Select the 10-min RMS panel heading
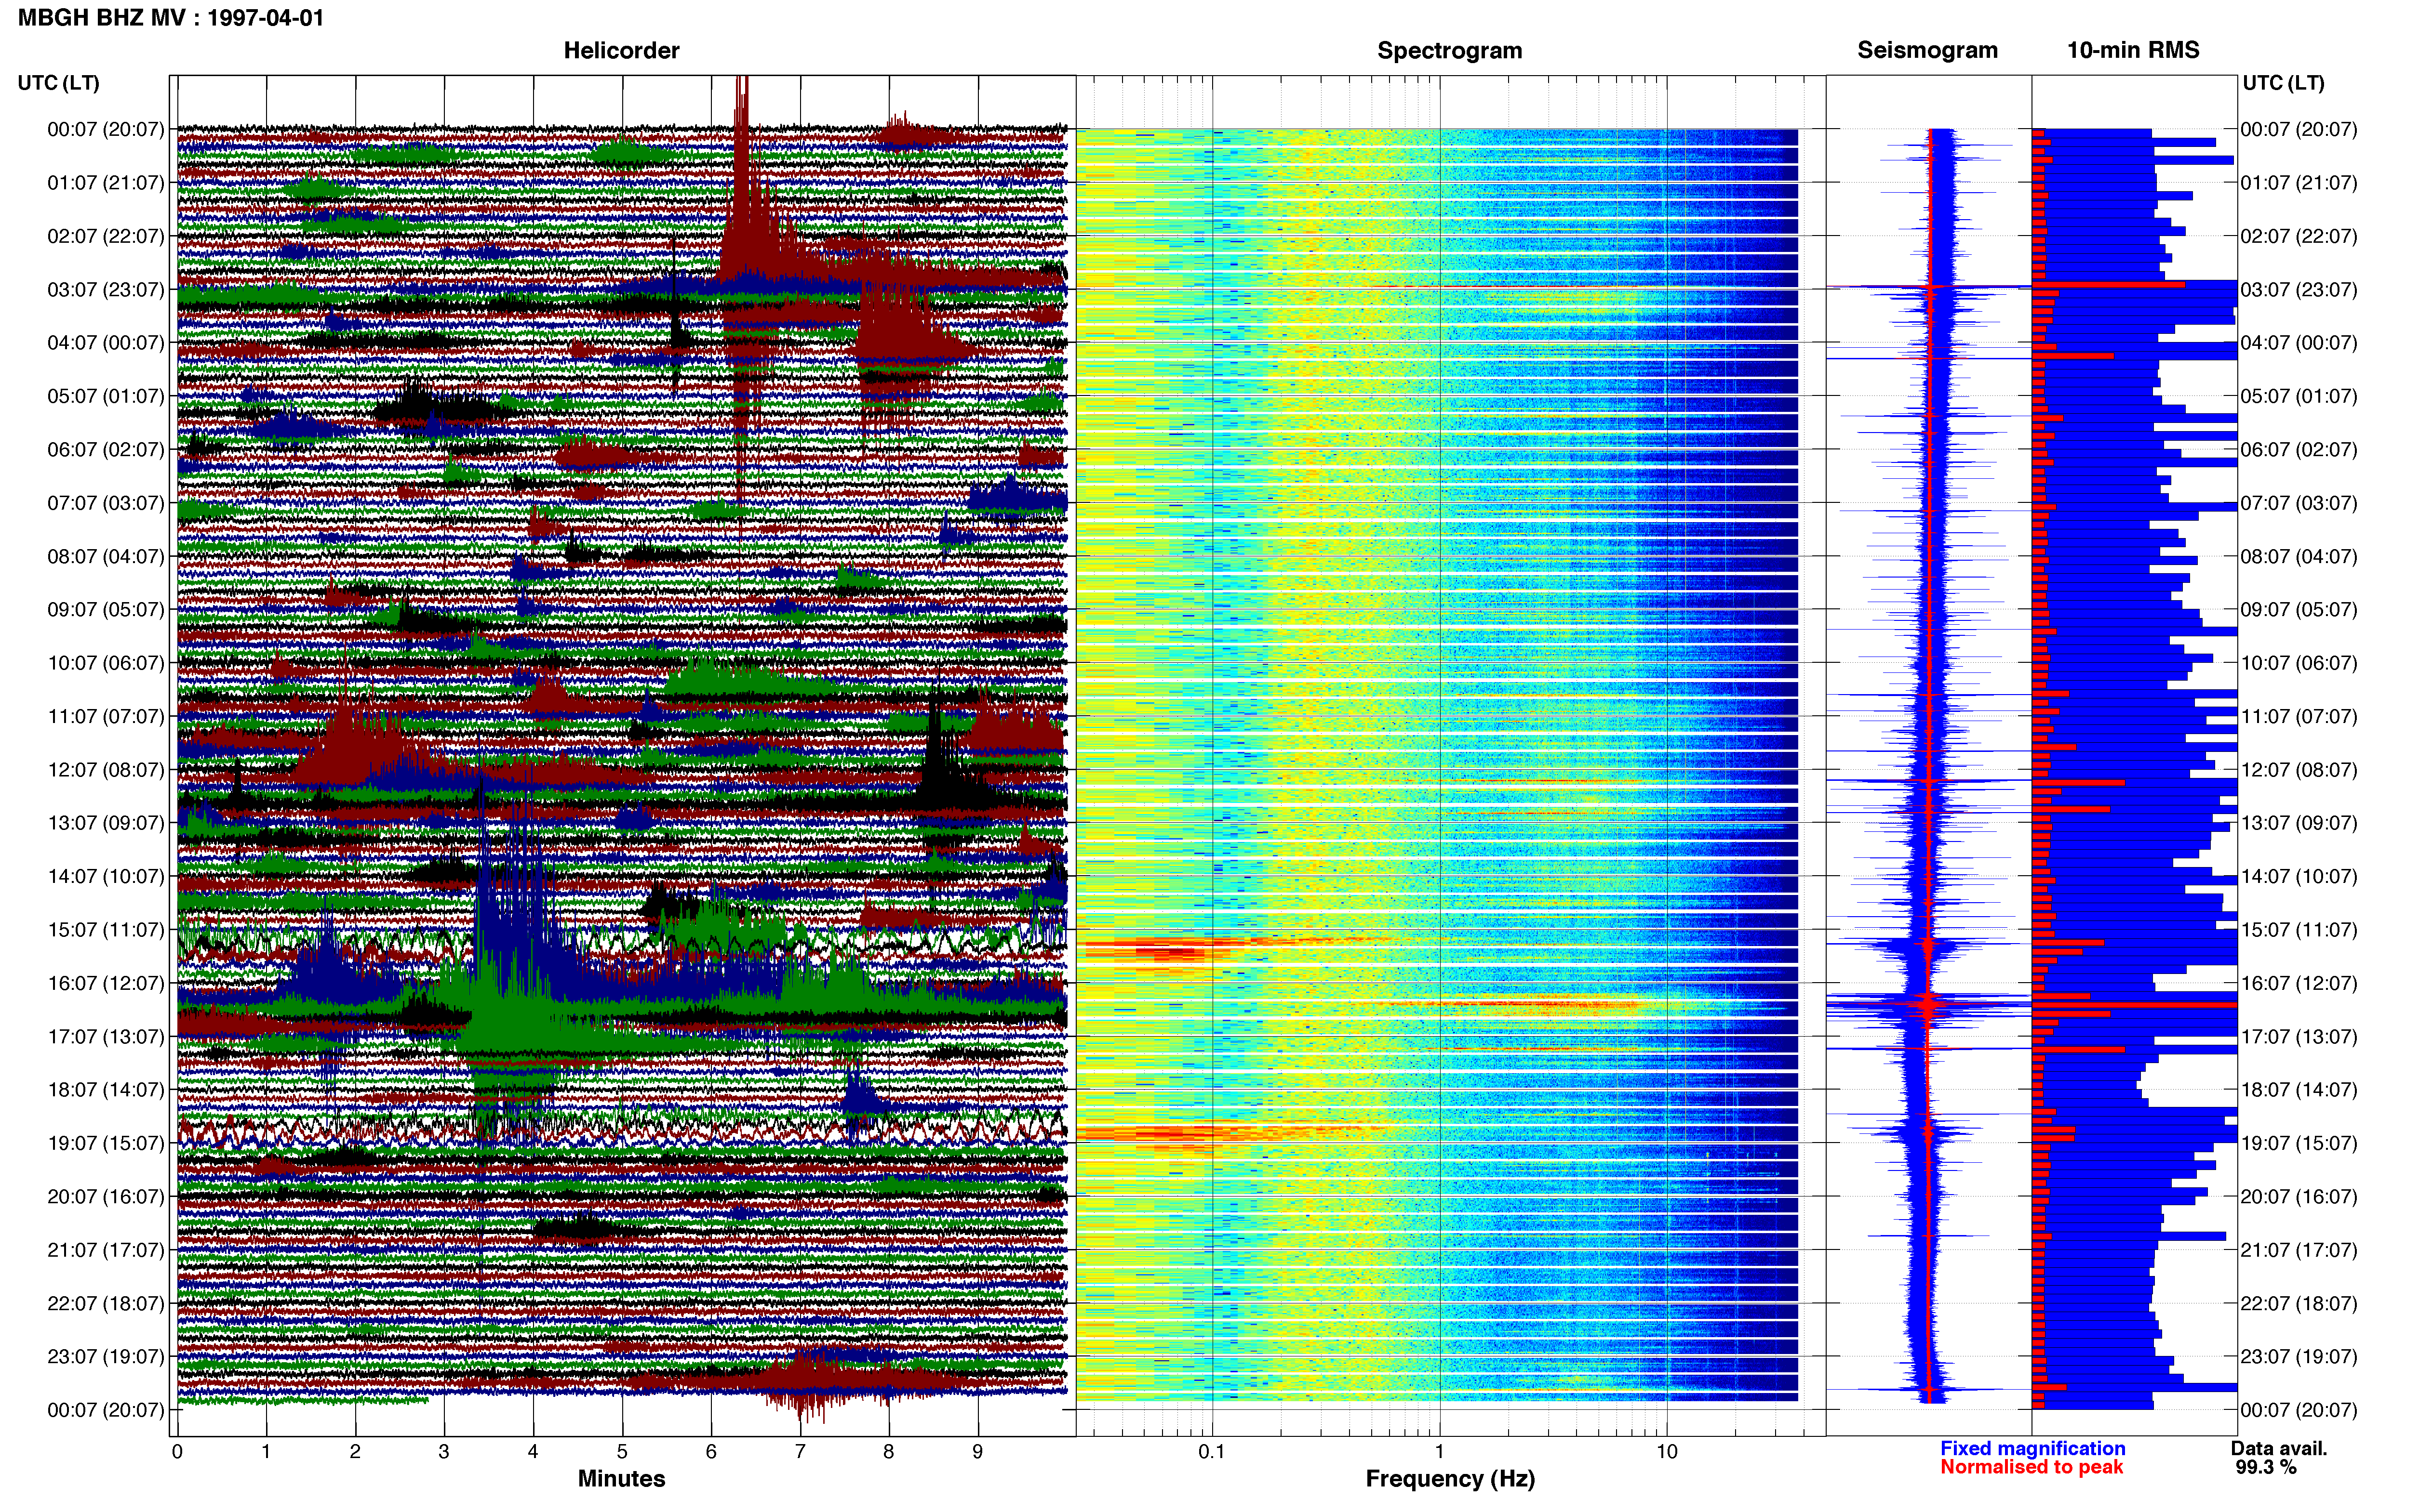The height and width of the screenshot is (1512, 2419). (2133, 50)
